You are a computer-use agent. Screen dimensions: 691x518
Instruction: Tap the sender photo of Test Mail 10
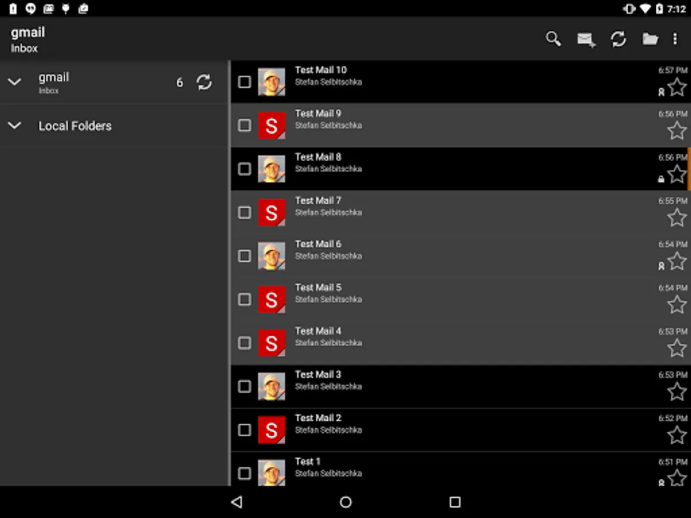pos(271,82)
